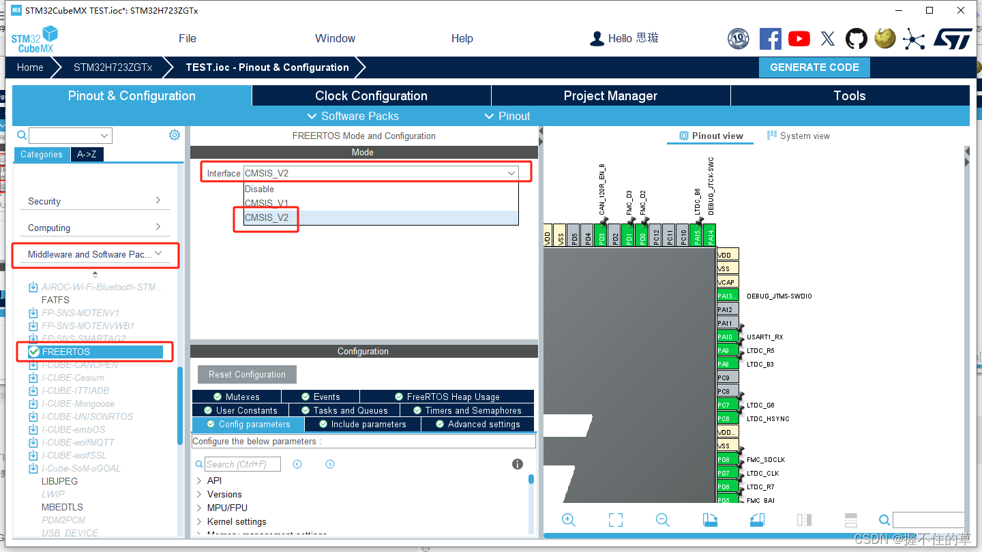
Task: Switch to Project Manager tab
Action: click(610, 96)
